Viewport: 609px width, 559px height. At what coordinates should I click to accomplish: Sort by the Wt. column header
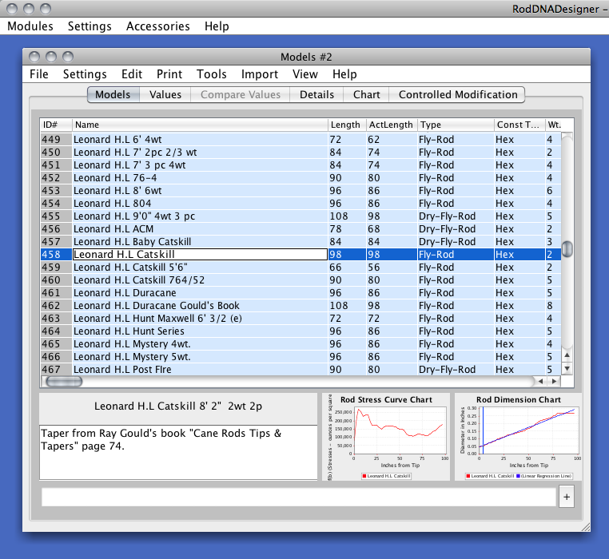(x=554, y=125)
